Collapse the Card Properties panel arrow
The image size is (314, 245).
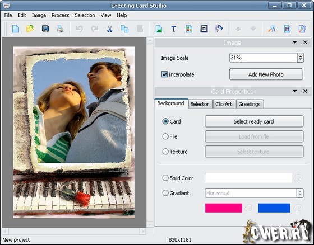[294, 91]
